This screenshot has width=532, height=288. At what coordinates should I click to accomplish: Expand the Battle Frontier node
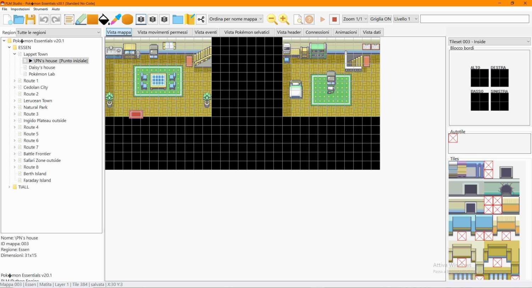[x=15, y=154]
